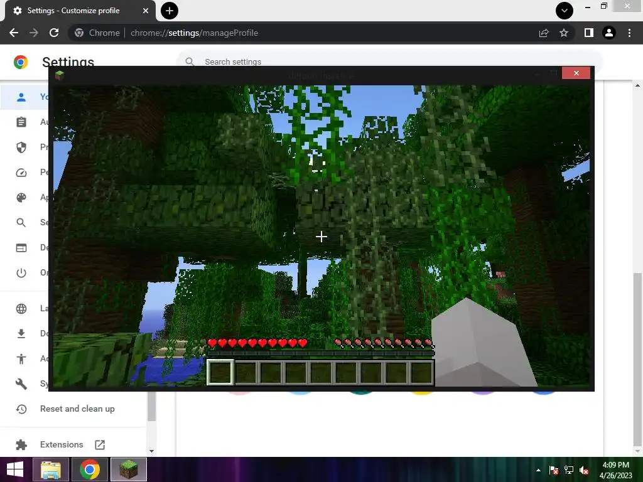This screenshot has width=643, height=482.
Task: Click the Extensions external-link icon
Action: [x=100, y=445]
